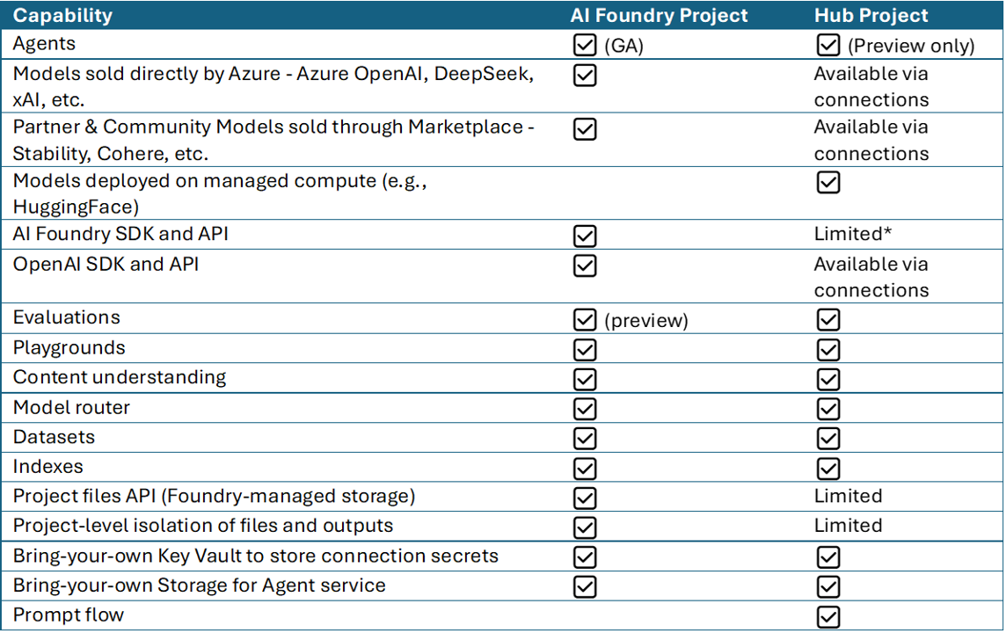Toggle AI Foundry checkbox for Content understanding
The image size is (1006, 633).
click(585, 379)
